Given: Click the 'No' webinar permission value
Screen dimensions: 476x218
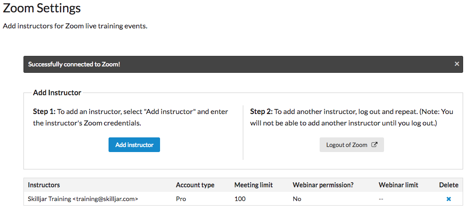Looking at the screenshot, I should pos(297,199).
